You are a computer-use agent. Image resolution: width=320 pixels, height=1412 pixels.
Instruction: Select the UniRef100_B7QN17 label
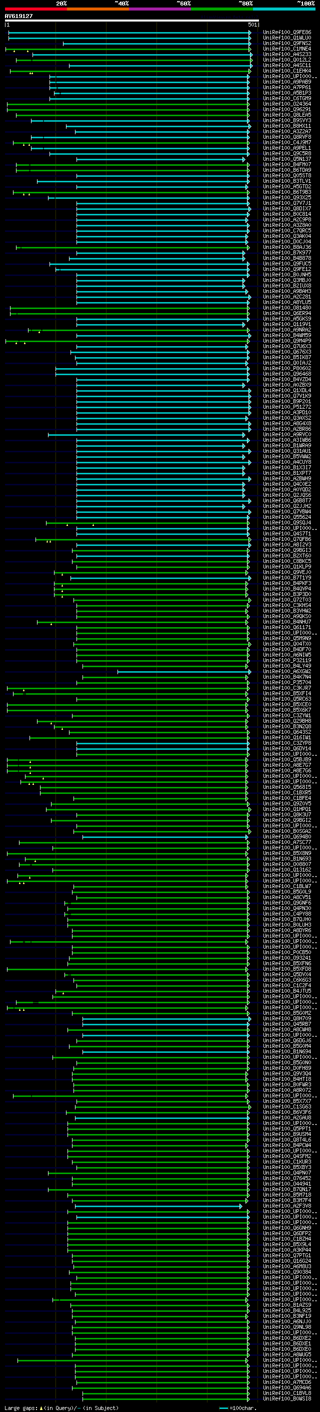(x=287, y=1189)
